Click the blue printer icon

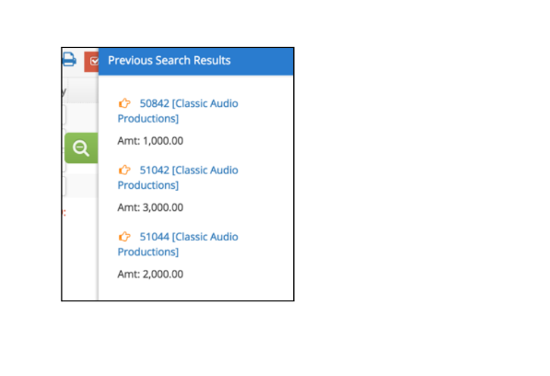pyautogui.click(x=69, y=59)
